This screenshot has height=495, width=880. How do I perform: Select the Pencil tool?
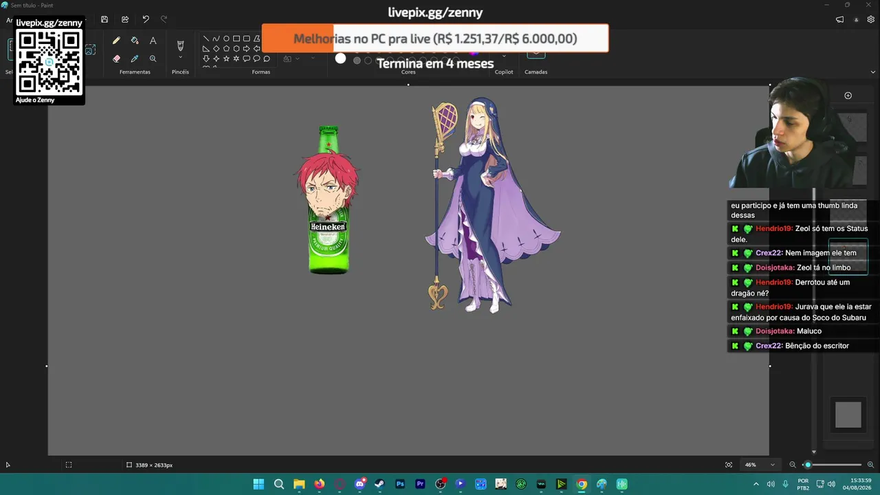(116, 41)
